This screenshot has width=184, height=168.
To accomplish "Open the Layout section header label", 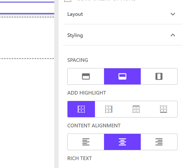I will point(75,14).
